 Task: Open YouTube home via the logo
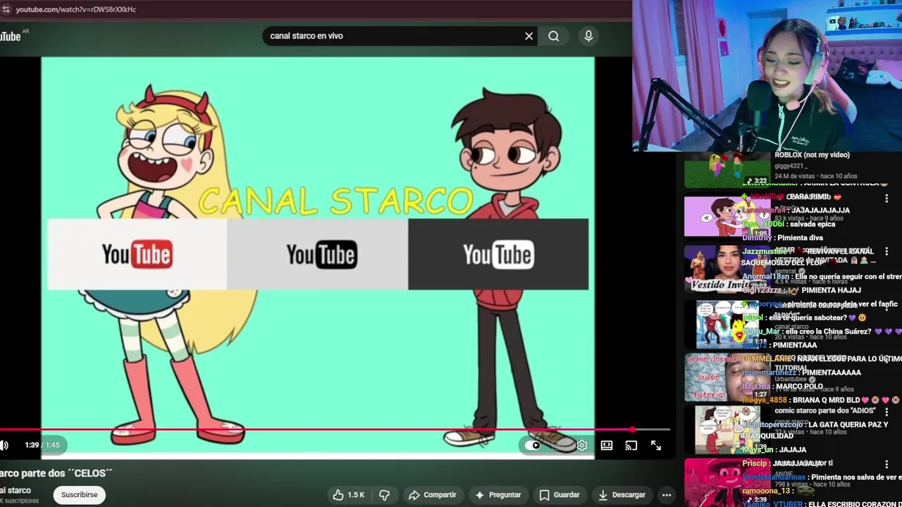(x=10, y=36)
